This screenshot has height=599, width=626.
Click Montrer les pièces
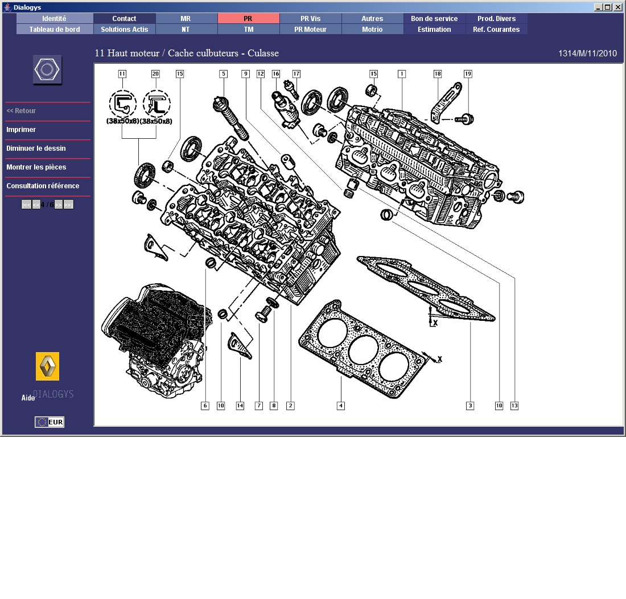[36, 167]
